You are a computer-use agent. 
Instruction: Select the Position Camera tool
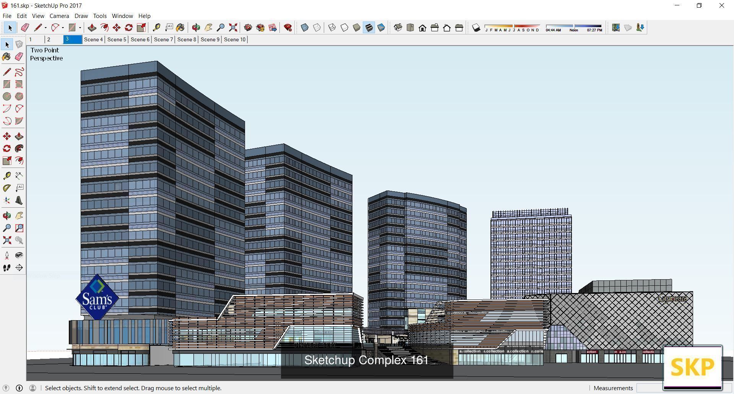[x=7, y=256]
